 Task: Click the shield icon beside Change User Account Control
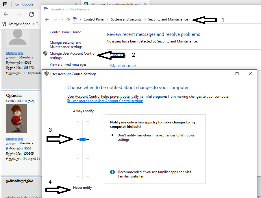click(45, 53)
